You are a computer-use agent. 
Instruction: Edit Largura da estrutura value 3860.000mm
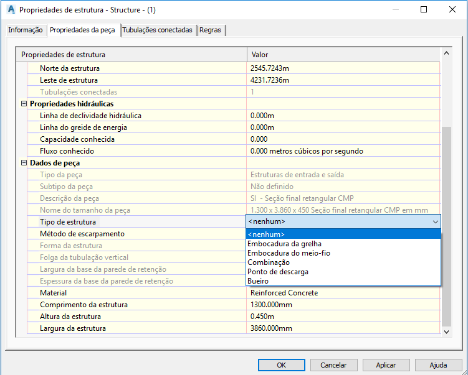point(343,328)
